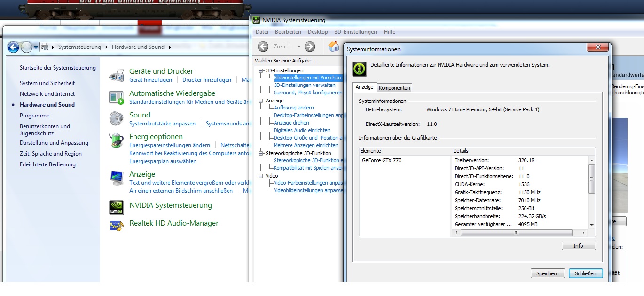This screenshot has width=644, height=296.
Task: Collapse the Video tree node
Action: click(261, 176)
